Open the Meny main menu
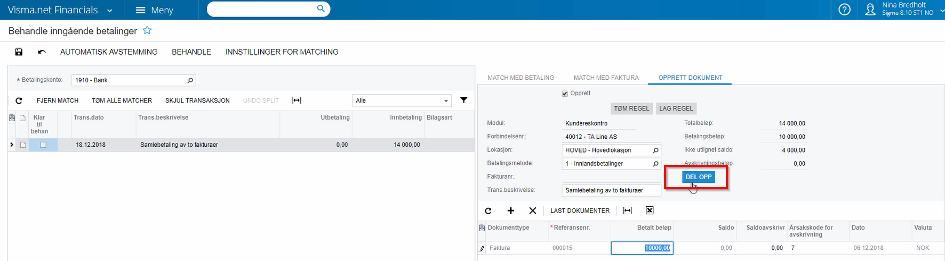Image resolution: width=945 pixels, height=261 pixels. coord(155,10)
